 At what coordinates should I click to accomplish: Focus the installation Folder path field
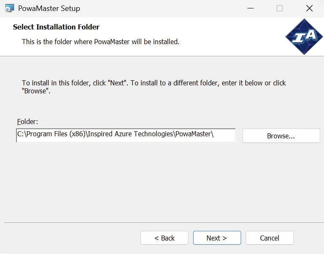click(x=126, y=135)
